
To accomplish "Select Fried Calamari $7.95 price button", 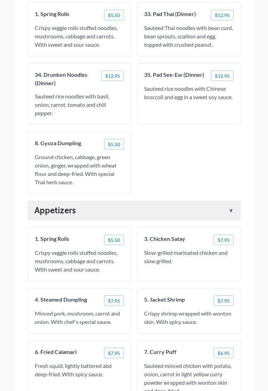I will click(x=114, y=353).
